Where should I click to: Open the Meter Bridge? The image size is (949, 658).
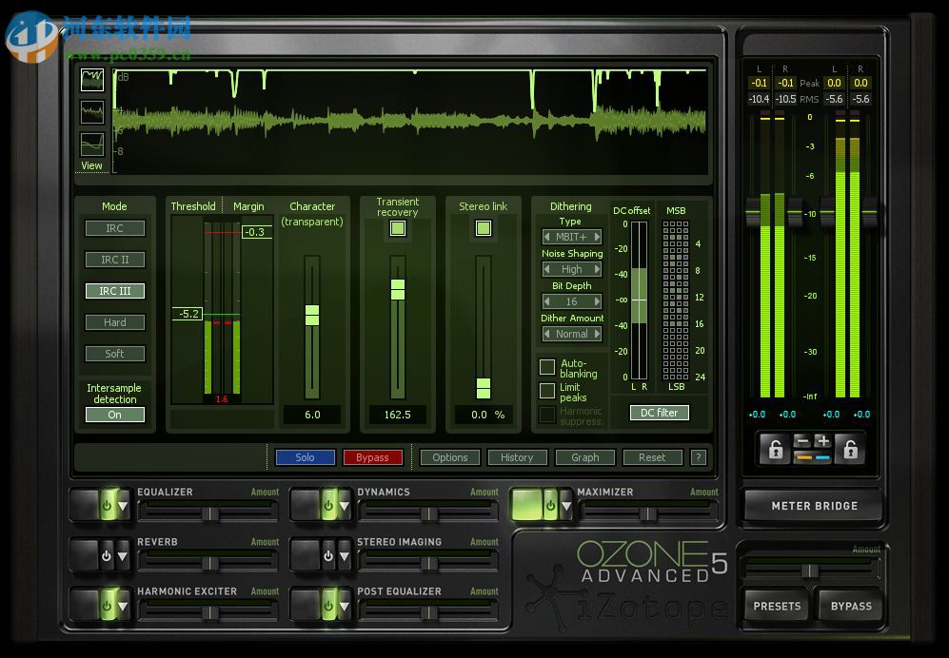[x=814, y=506]
